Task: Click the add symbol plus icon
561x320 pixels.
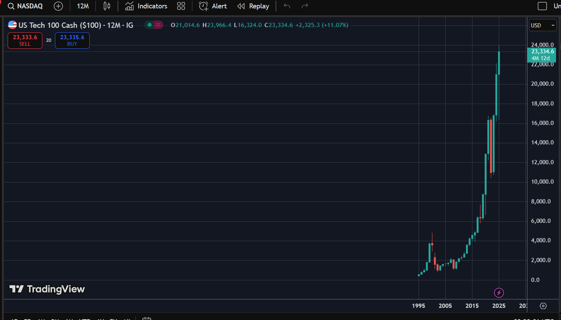Action: coord(58,6)
